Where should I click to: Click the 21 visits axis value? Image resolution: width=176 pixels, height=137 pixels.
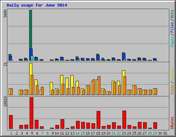pos(5,64)
